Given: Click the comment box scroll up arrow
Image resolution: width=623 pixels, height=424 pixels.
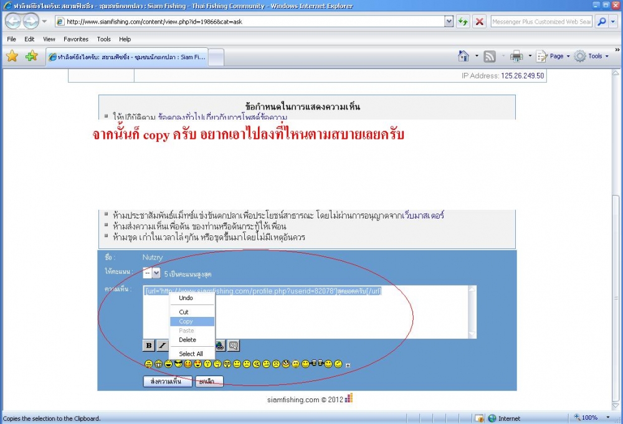Looking at the screenshot, I should pos(472,290).
